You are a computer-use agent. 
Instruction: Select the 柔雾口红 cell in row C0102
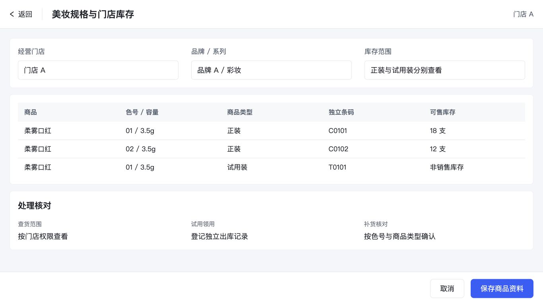[38, 149]
